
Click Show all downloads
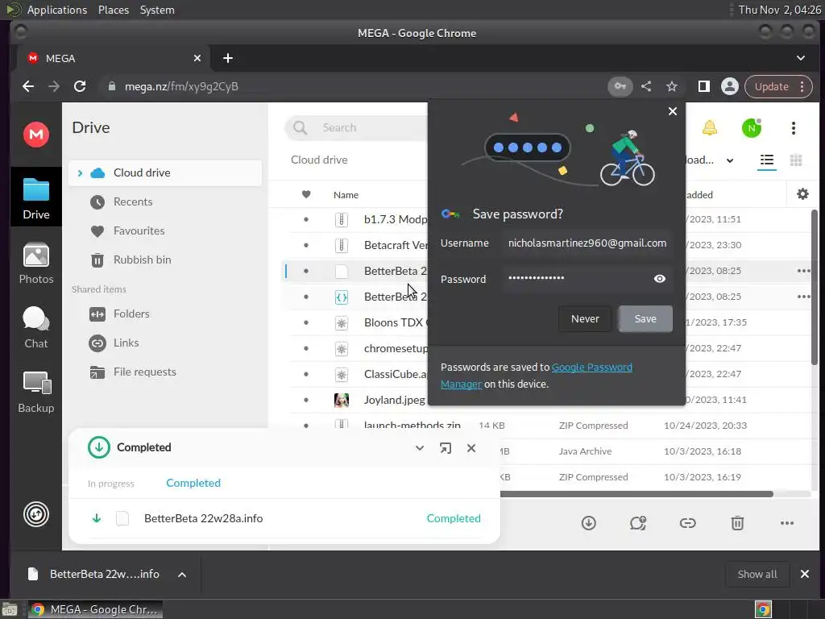757,574
